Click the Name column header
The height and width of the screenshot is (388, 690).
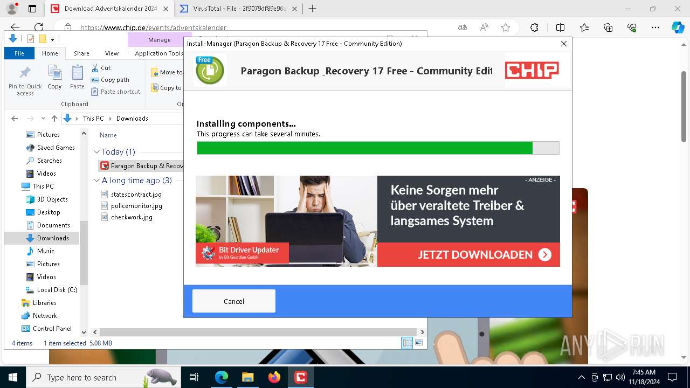tap(108, 135)
